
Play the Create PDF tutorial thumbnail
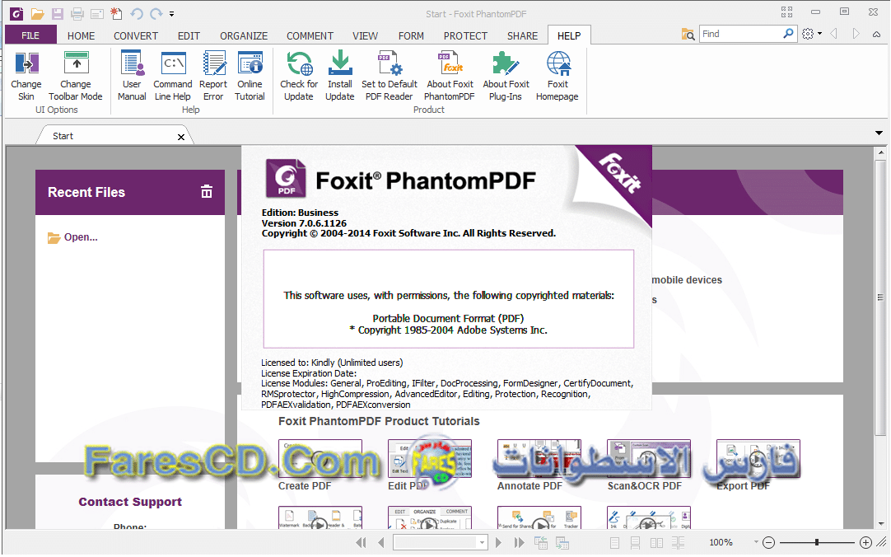320,459
